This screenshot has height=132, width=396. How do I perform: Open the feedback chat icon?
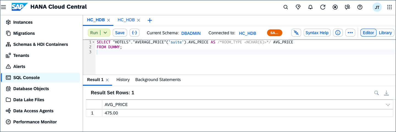click(x=348, y=7)
